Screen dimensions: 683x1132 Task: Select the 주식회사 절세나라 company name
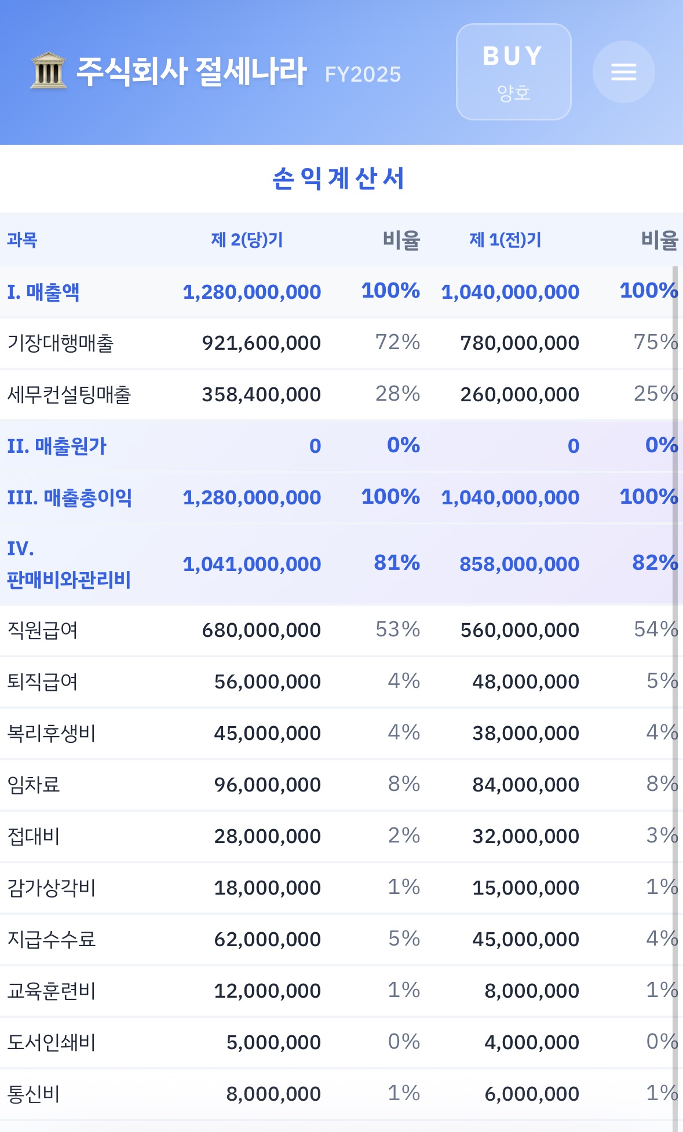[x=191, y=71]
